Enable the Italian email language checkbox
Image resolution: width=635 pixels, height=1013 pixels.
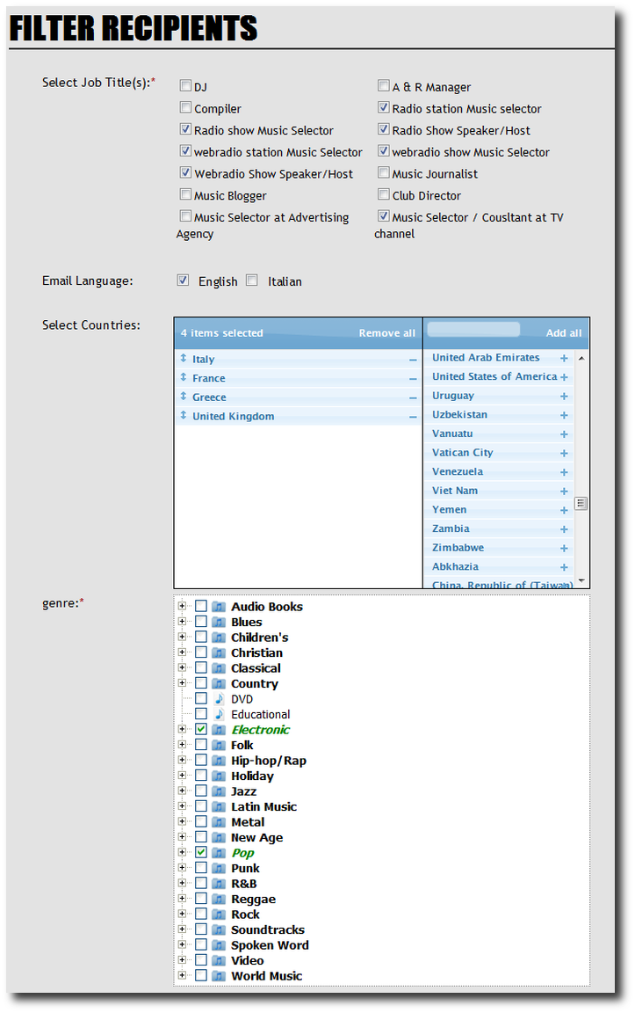click(252, 281)
